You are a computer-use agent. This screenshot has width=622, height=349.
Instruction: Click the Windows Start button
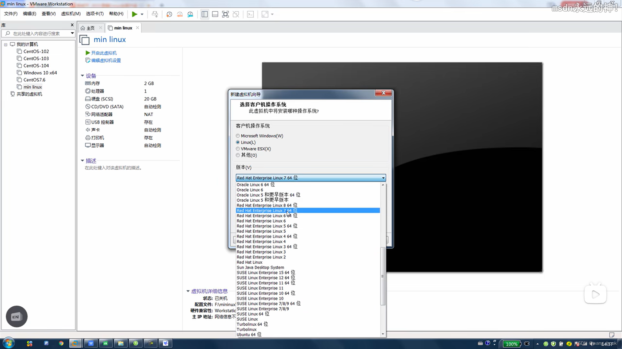8,343
